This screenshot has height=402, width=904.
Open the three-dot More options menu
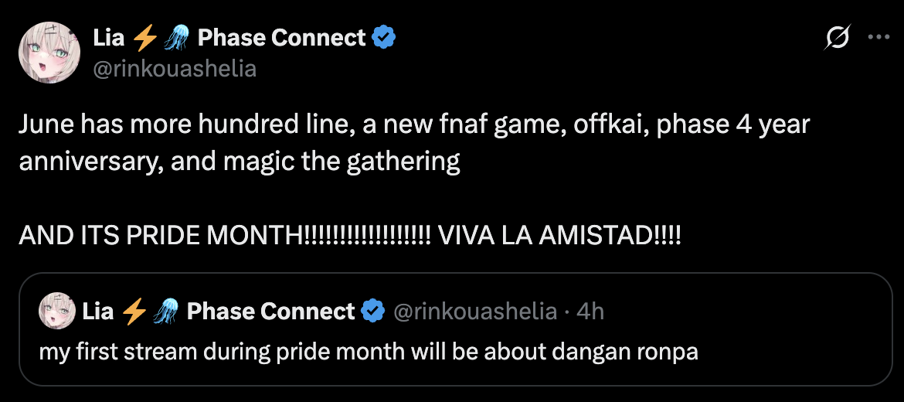(x=879, y=37)
